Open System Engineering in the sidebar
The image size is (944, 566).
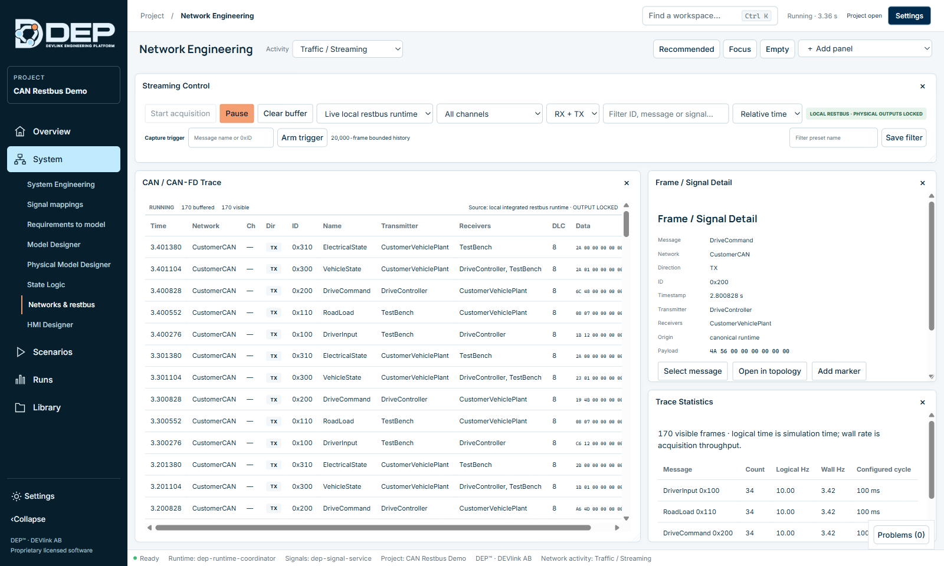pyautogui.click(x=61, y=185)
